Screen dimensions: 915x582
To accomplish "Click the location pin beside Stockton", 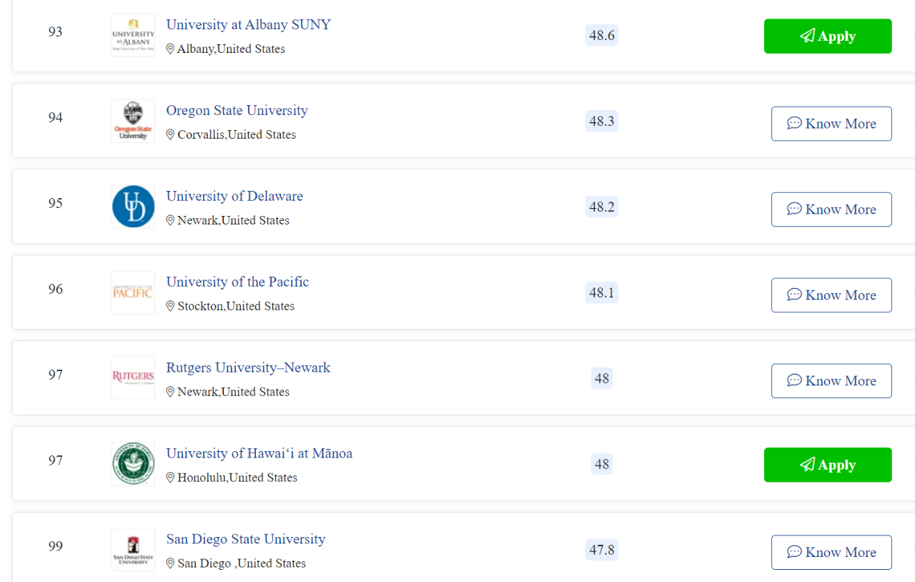I will point(170,306).
